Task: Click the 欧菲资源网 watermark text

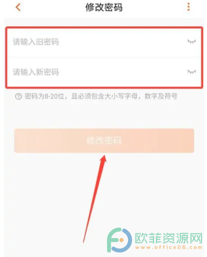Action: point(168,238)
